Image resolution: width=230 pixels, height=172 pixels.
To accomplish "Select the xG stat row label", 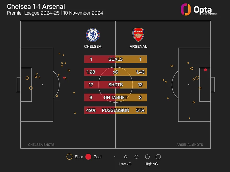I will point(115,72).
